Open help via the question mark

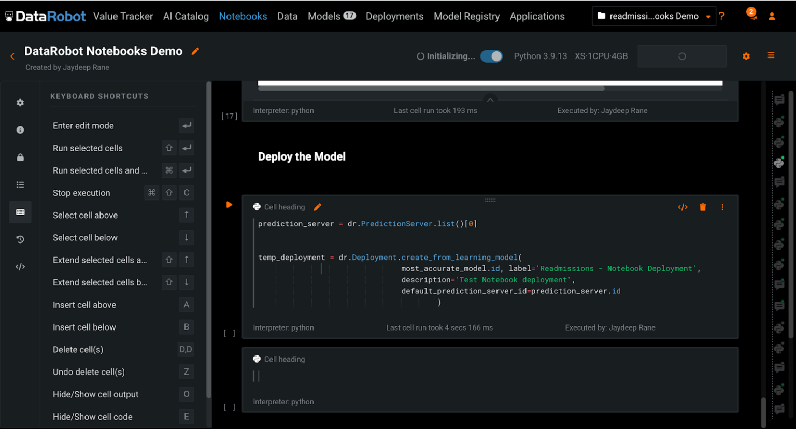(722, 16)
